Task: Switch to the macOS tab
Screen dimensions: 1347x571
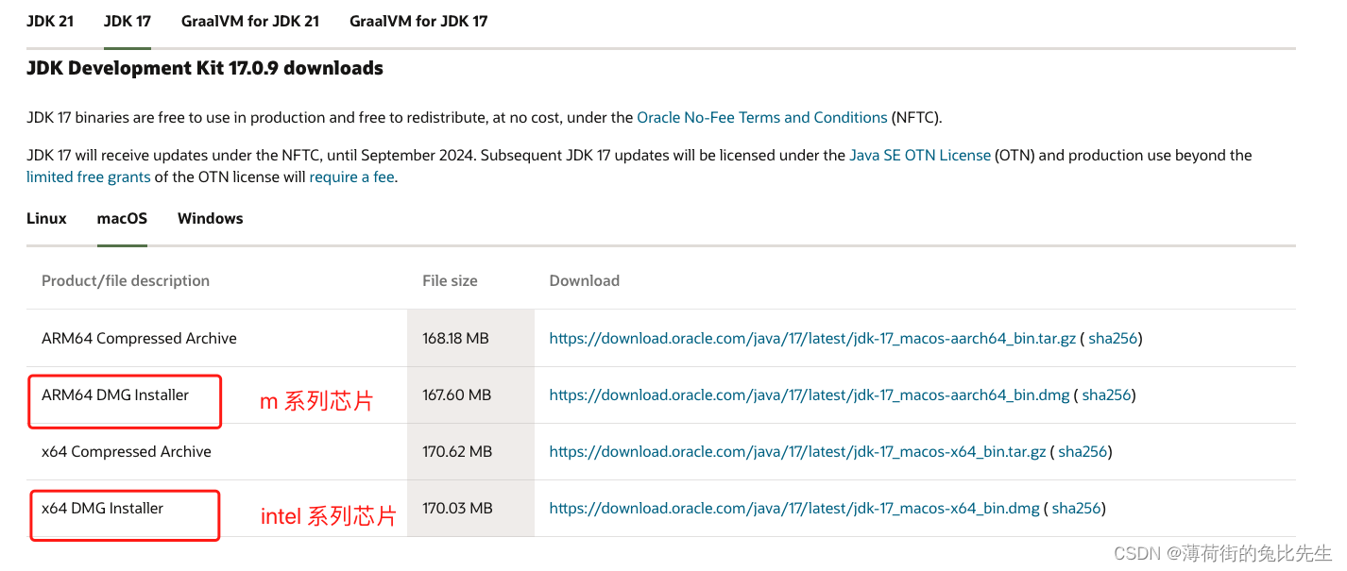Action: [x=122, y=218]
